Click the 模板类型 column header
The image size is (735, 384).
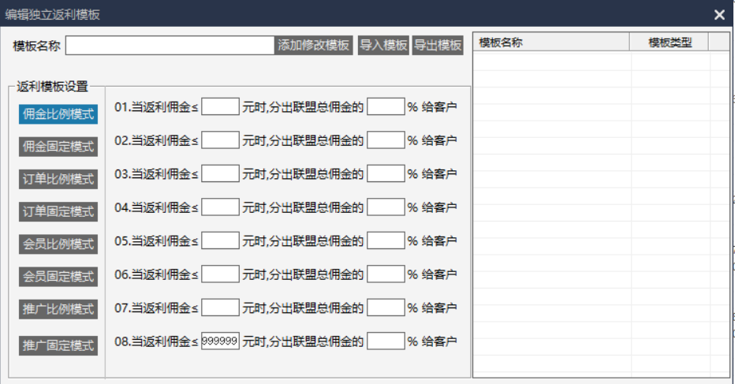[x=670, y=43]
